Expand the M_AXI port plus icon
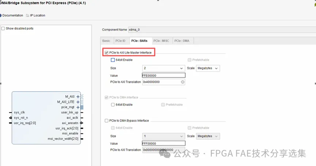 point(78,97)
